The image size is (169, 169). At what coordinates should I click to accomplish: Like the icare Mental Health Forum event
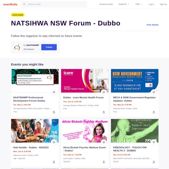(104, 92)
